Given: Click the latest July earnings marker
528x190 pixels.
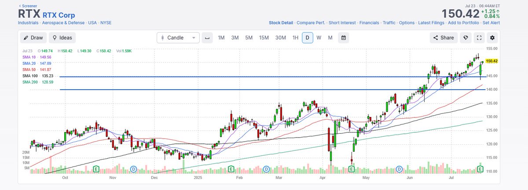Looking at the screenshot, I should point(480,169).
